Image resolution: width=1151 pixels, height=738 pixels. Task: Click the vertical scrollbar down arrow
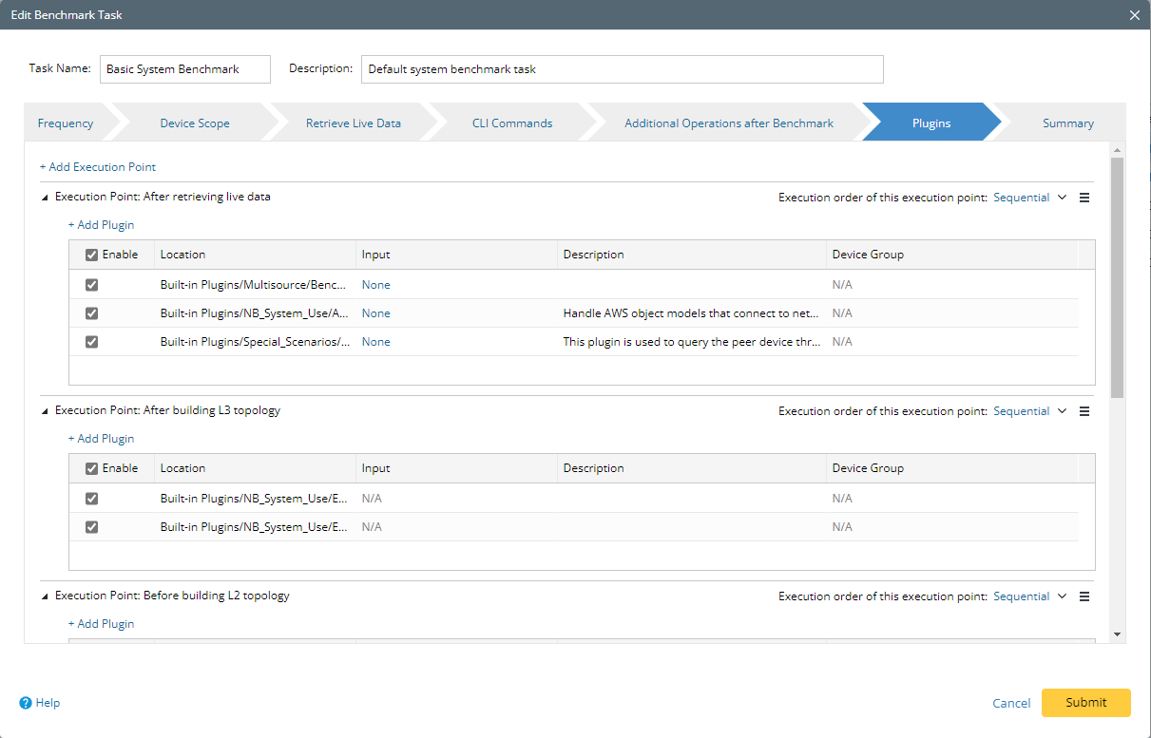1117,634
